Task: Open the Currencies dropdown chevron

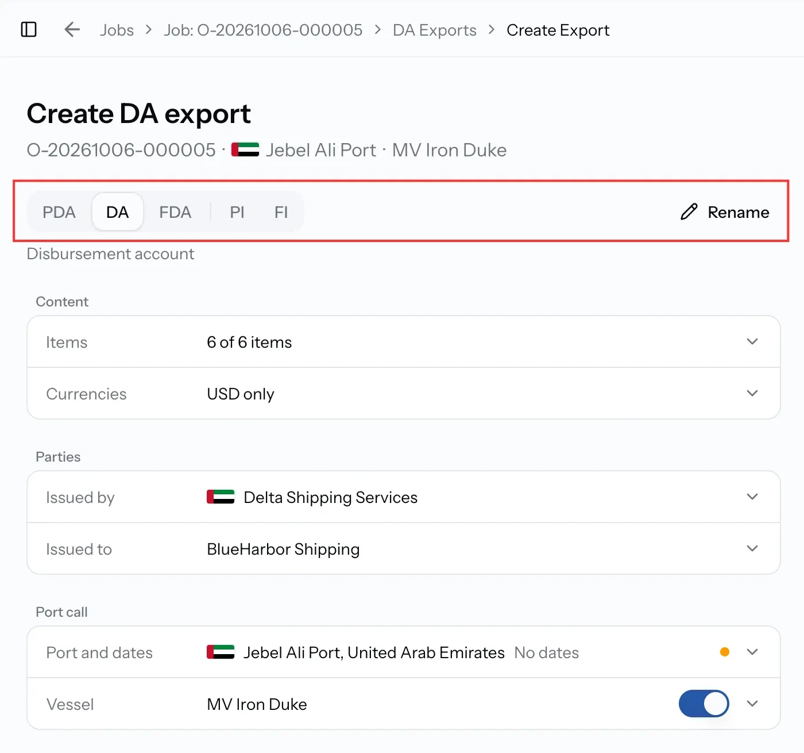Action: pos(752,393)
